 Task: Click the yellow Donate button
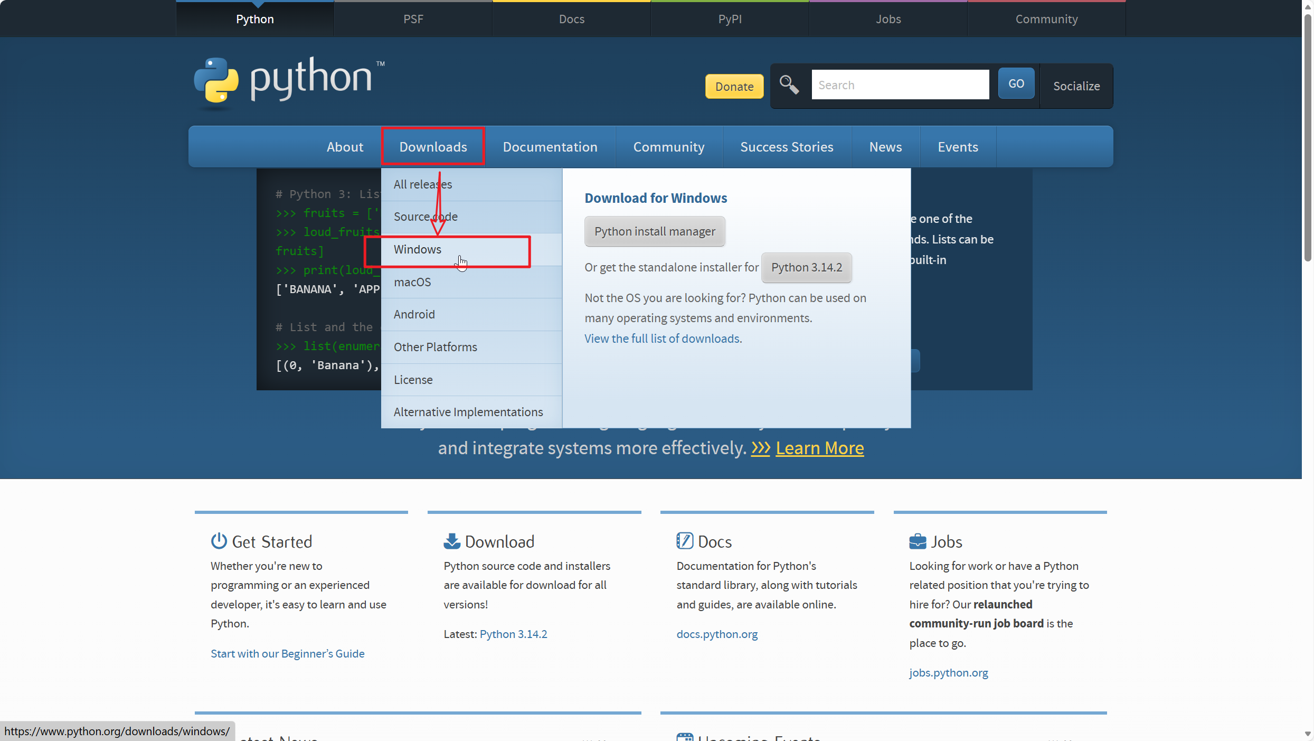click(x=734, y=87)
